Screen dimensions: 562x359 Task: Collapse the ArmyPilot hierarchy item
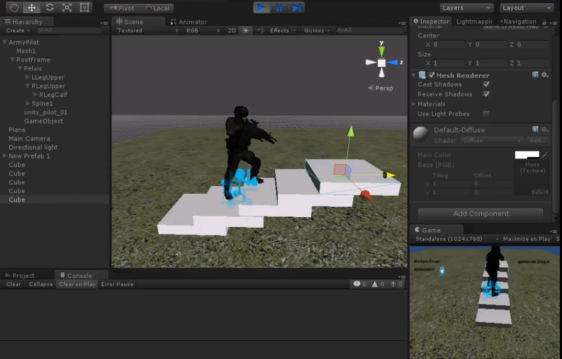click(5, 42)
